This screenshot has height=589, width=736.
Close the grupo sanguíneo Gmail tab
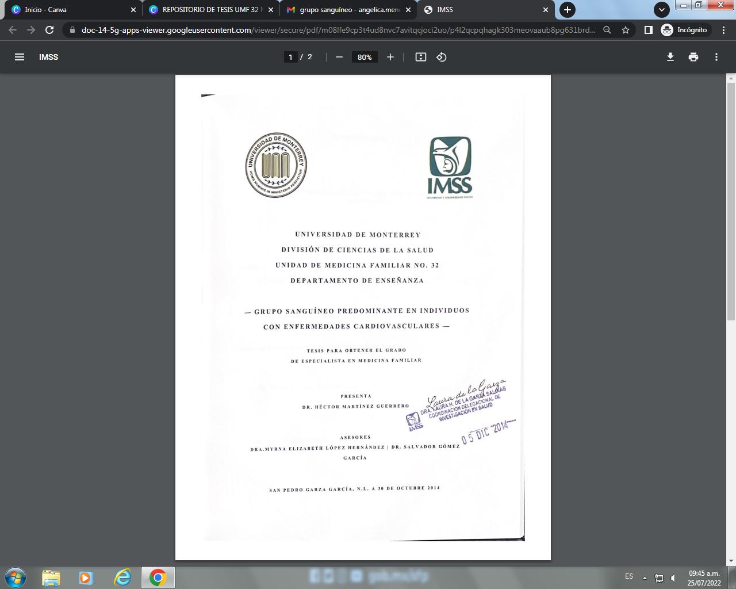[408, 10]
